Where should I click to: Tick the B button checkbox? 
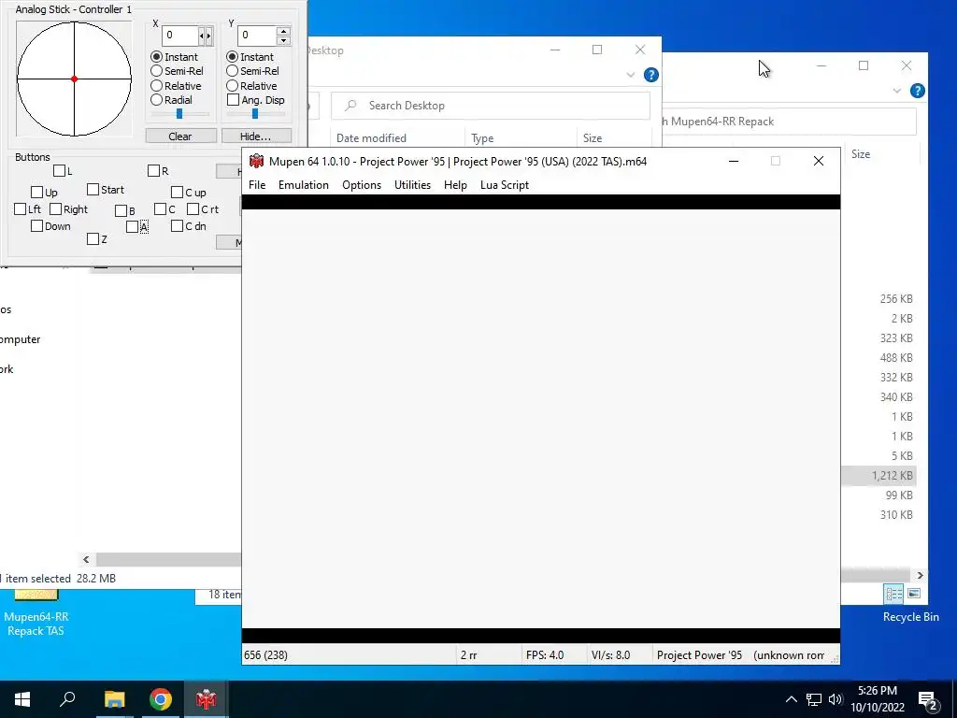pos(121,210)
